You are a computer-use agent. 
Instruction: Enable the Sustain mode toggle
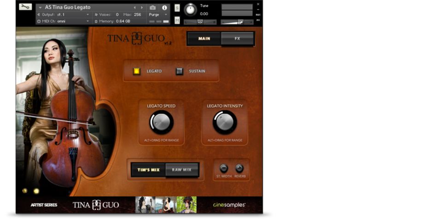[x=179, y=71]
